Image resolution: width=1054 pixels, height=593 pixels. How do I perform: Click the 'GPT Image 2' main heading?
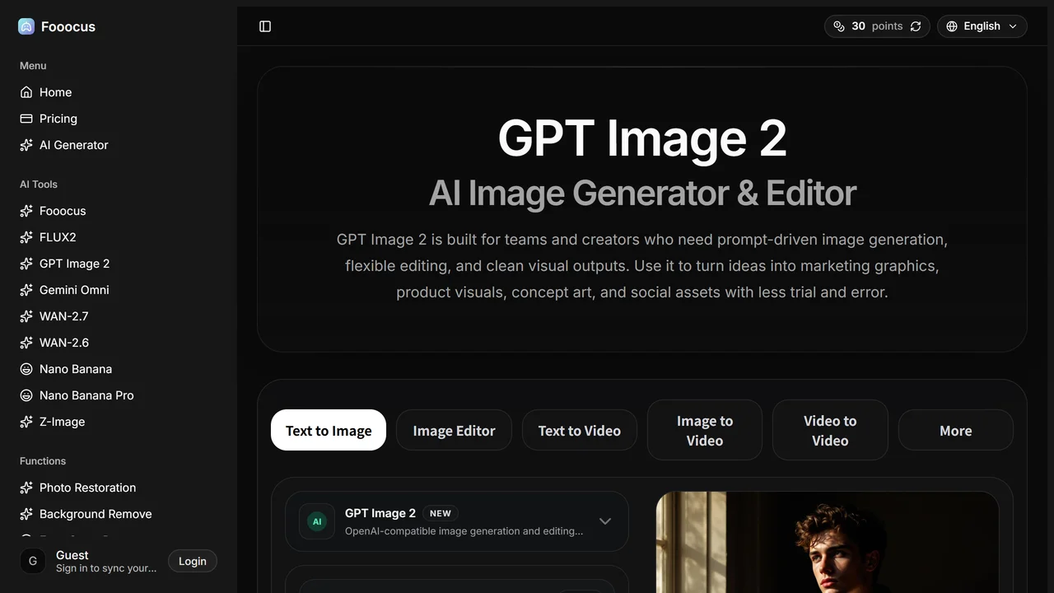point(642,138)
